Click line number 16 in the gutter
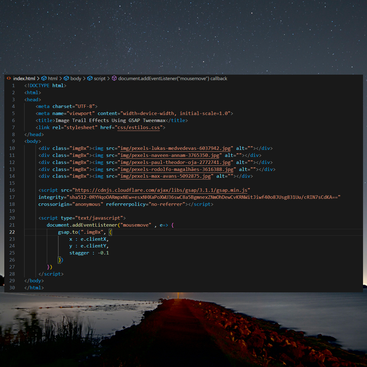 [12, 190]
